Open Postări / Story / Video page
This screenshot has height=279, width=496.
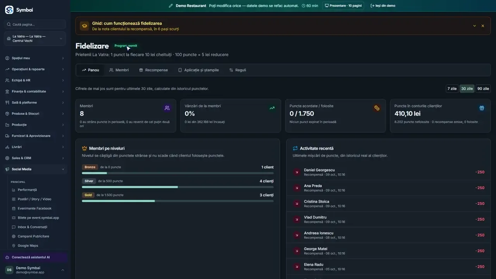tap(34, 199)
